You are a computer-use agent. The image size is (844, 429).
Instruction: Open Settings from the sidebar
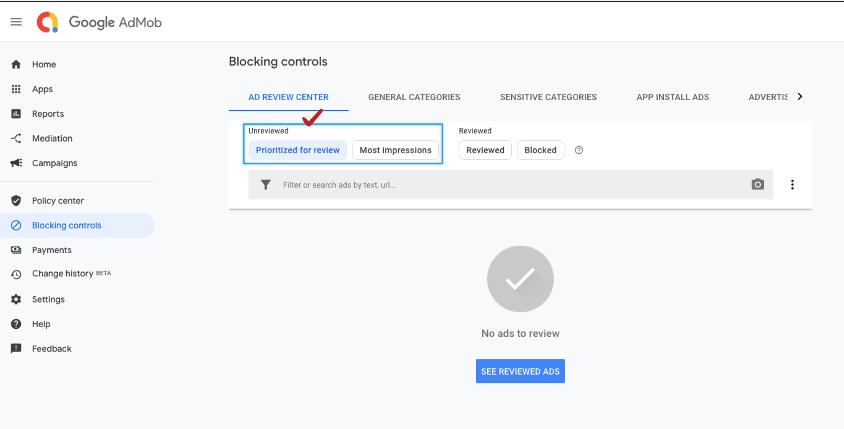pyautogui.click(x=48, y=299)
